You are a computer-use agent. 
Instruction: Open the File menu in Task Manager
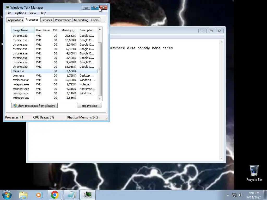[9, 13]
